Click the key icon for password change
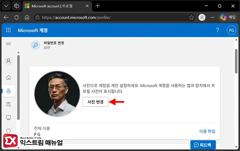 36,45
